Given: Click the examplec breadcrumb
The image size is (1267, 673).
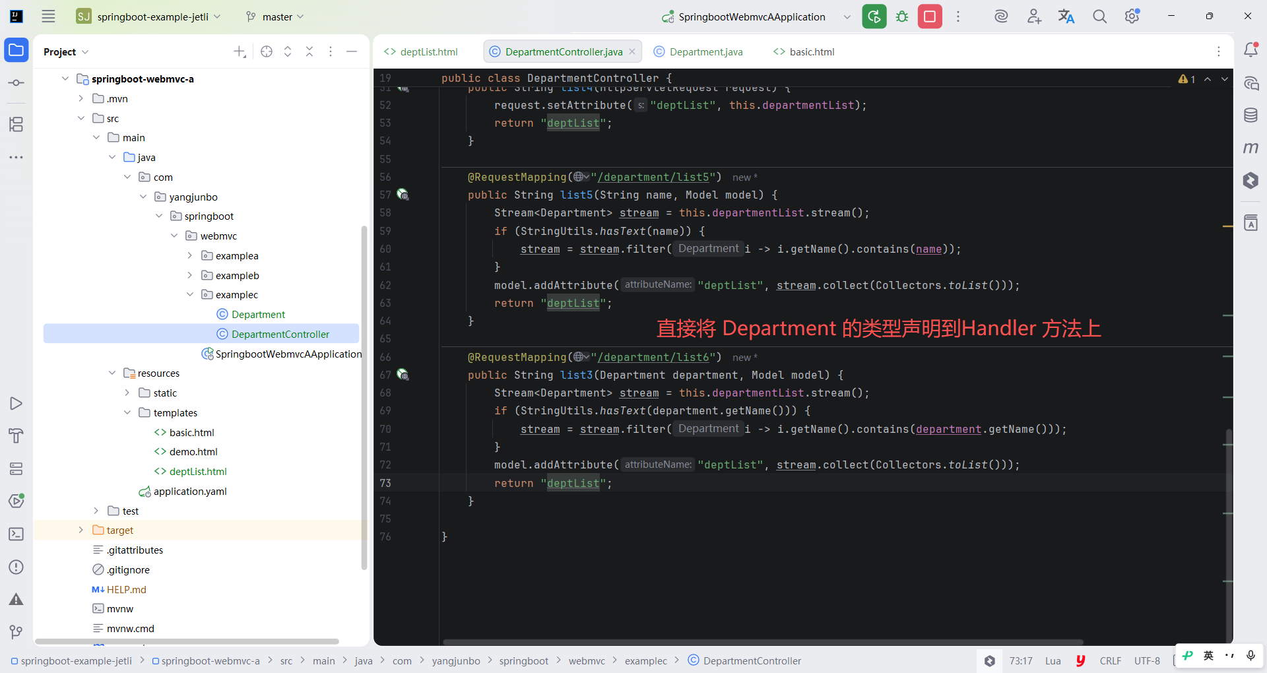Looking at the screenshot, I should click(x=646, y=660).
